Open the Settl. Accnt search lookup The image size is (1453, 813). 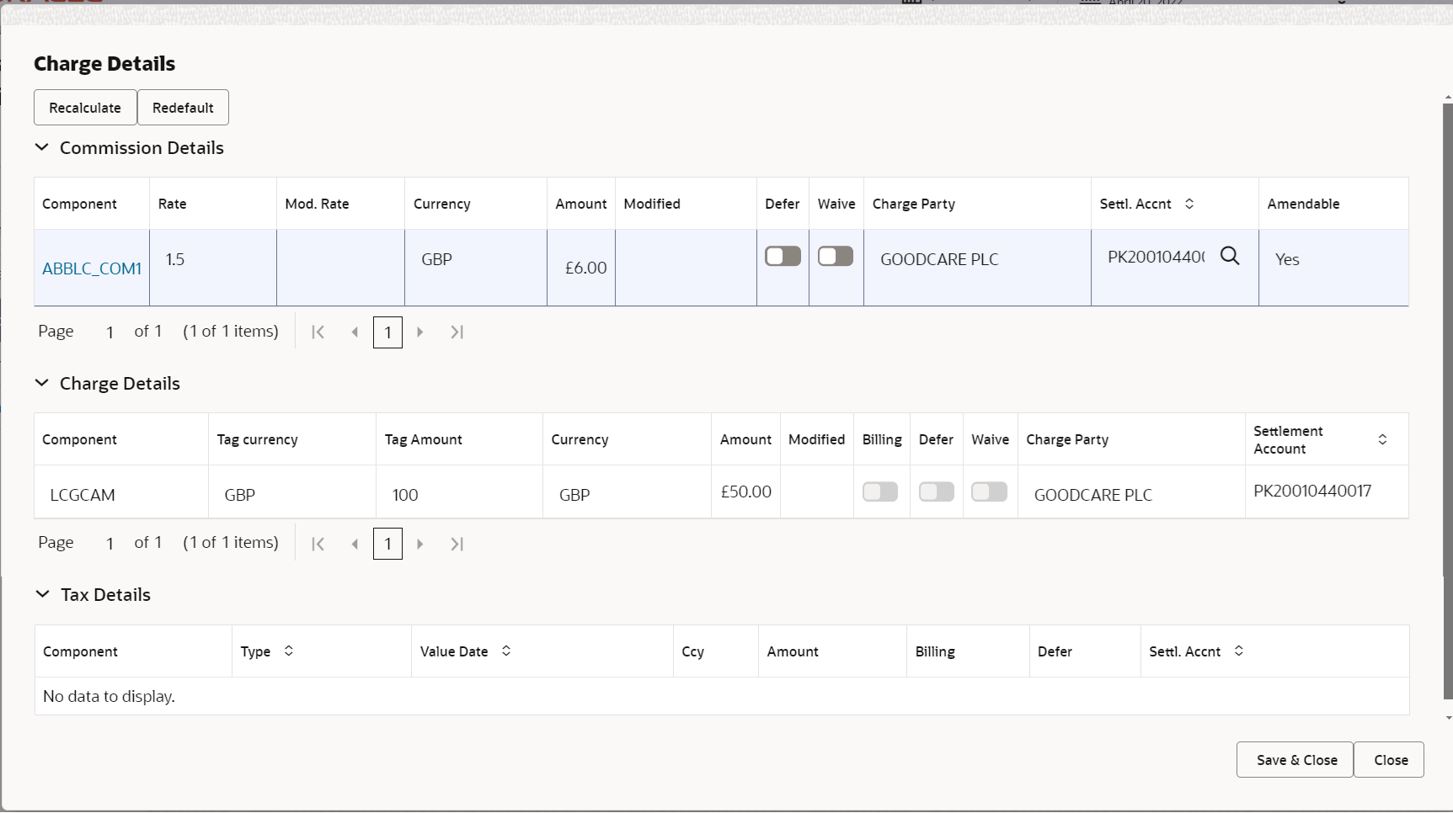[1231, 256]
